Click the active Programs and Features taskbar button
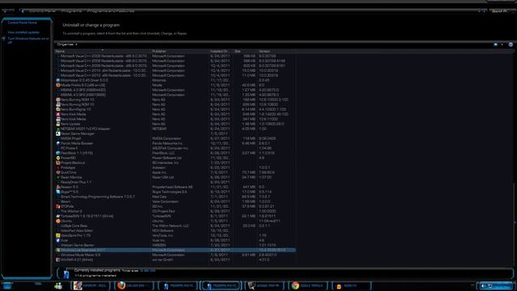This screenshot has height=291, width=517. [x=221, y=285]
